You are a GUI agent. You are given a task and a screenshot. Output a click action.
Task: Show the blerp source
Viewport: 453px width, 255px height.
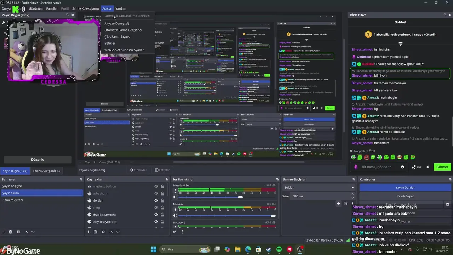156,208
